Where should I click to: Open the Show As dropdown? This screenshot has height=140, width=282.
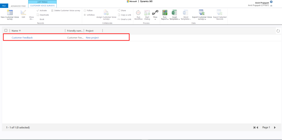coord(31,18)
